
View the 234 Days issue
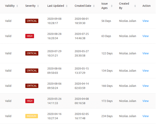coord(145,116)
